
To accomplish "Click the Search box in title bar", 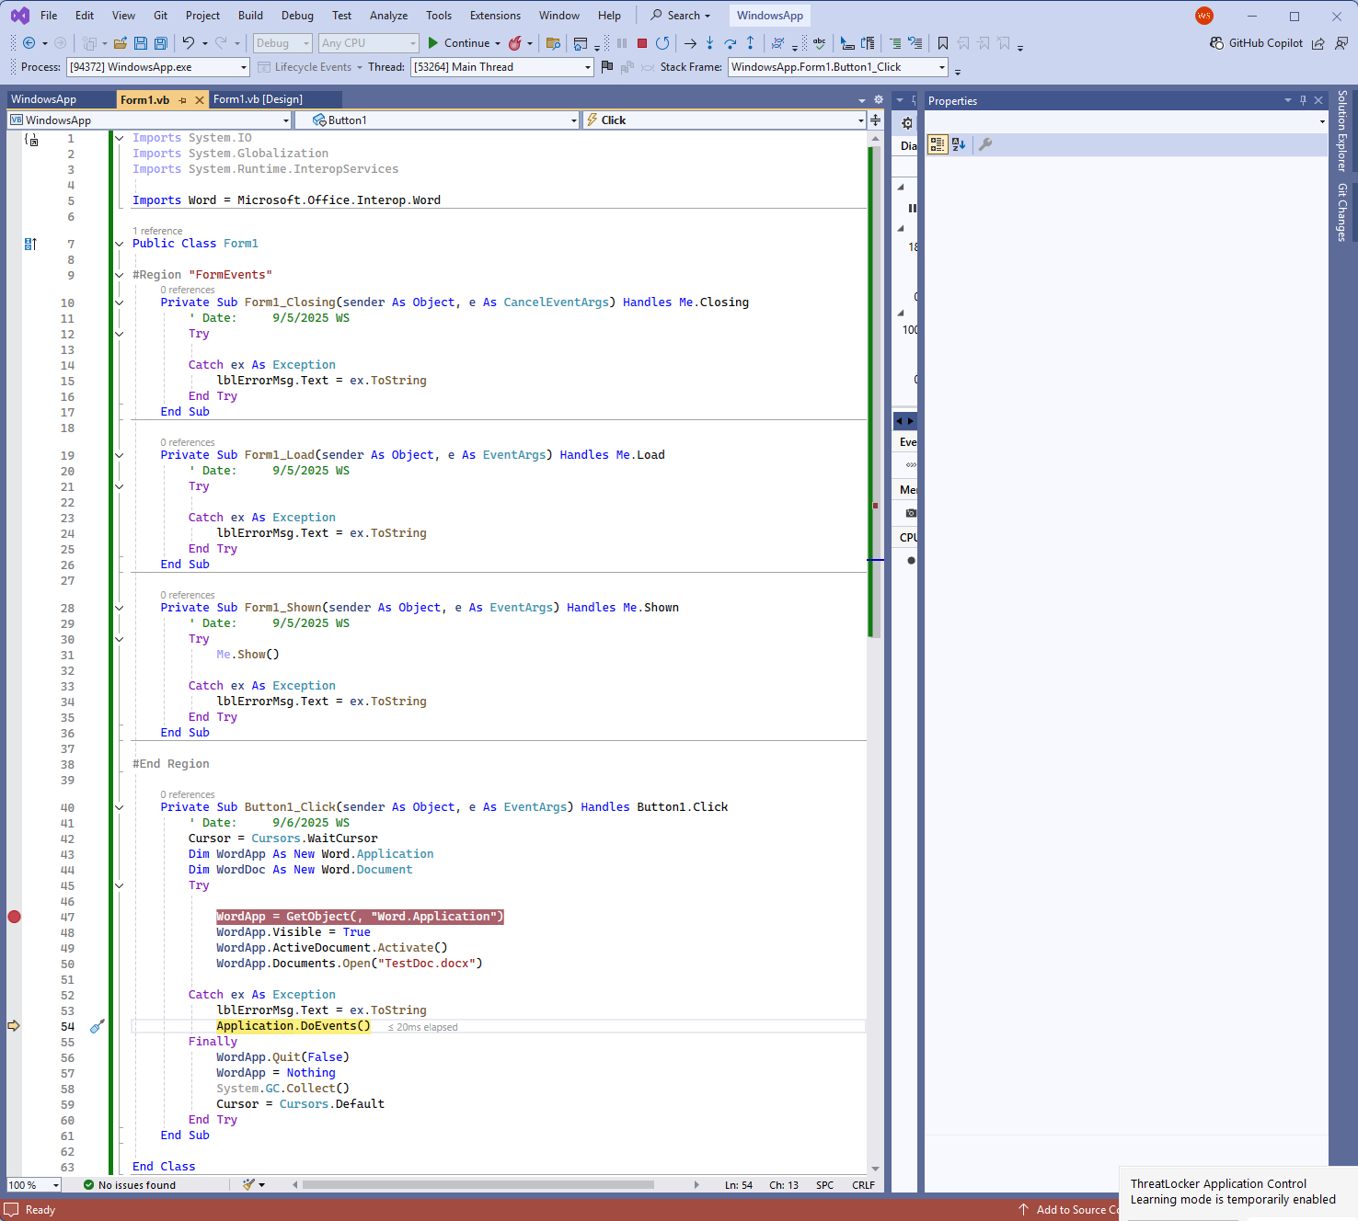I will click(x=681, y=16).
